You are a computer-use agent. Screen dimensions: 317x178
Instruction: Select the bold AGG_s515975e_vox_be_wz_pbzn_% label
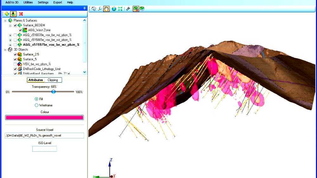tap(51, 45)
